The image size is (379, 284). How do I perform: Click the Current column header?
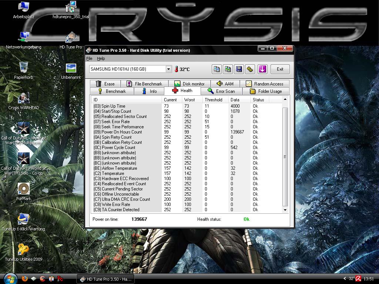pyautogui.click(x=172, y=100)
